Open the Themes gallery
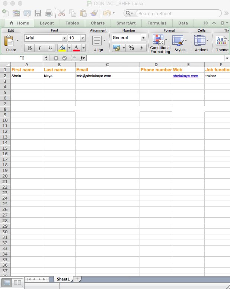Viewport: 230px width, 289px height. [x=223, y=43]
